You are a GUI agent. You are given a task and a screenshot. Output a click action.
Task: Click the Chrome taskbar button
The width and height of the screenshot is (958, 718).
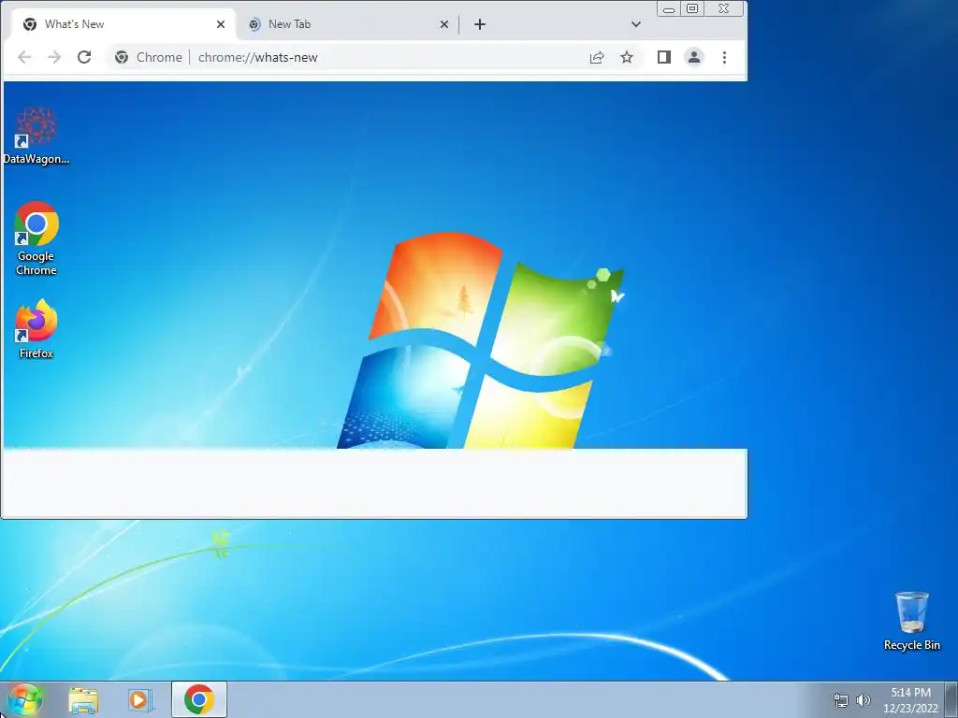[x=199, y=699]
